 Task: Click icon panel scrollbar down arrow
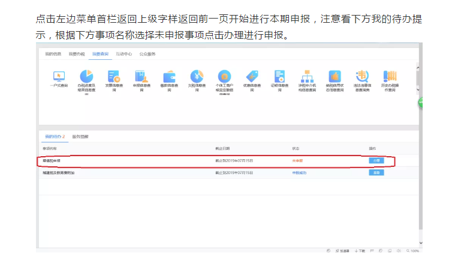click(x=418, y=90)
